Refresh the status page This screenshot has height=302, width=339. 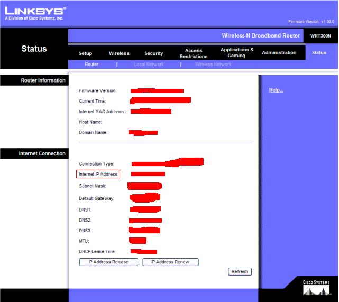click(240, 271)
